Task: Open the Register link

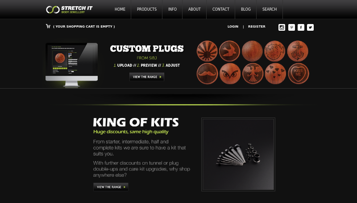Action: [257, 27]
